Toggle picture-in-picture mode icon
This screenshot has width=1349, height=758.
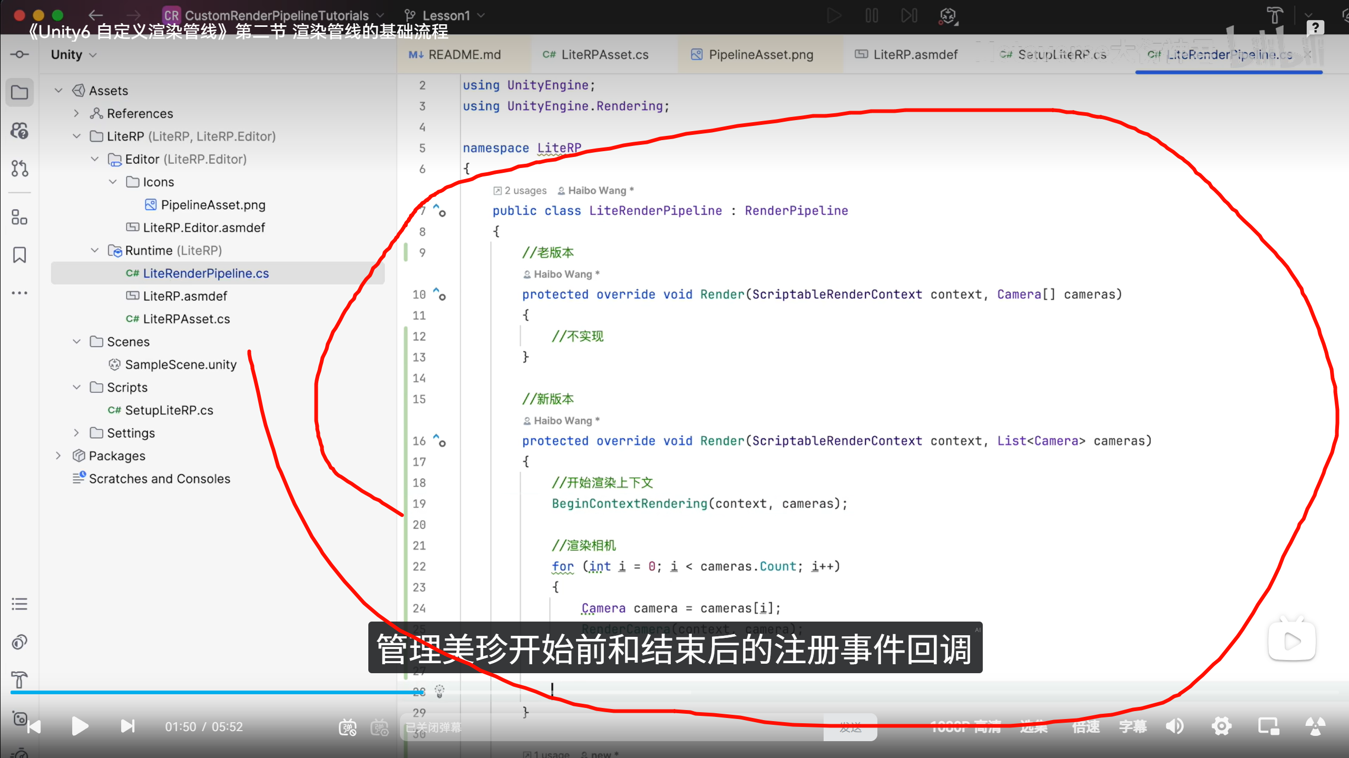[1268, 726]
